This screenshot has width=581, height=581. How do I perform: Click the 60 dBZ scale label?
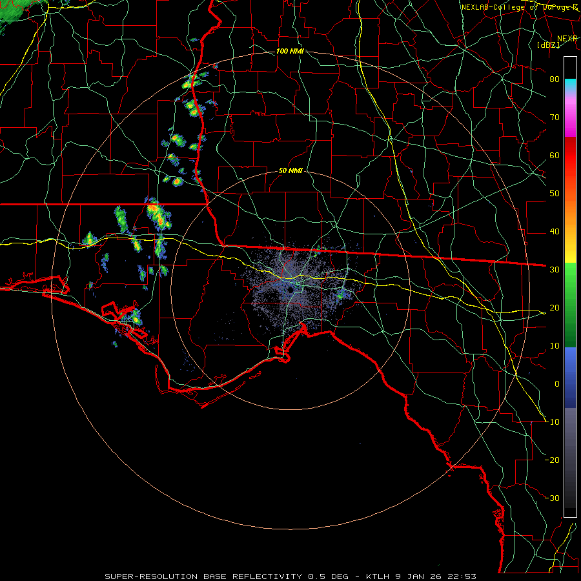(x=555, y=155)
